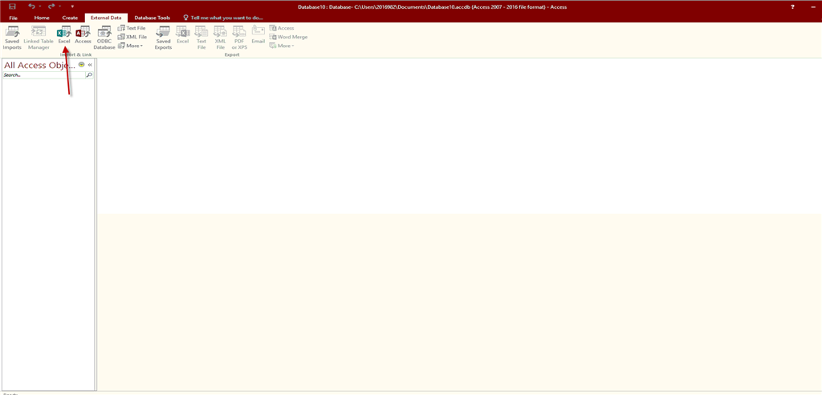The height and width of the screenshot is (395, 822).
Task: Click the Save icon in quick access toolbar
Action: pyautogui.click(x=12, y=6)
